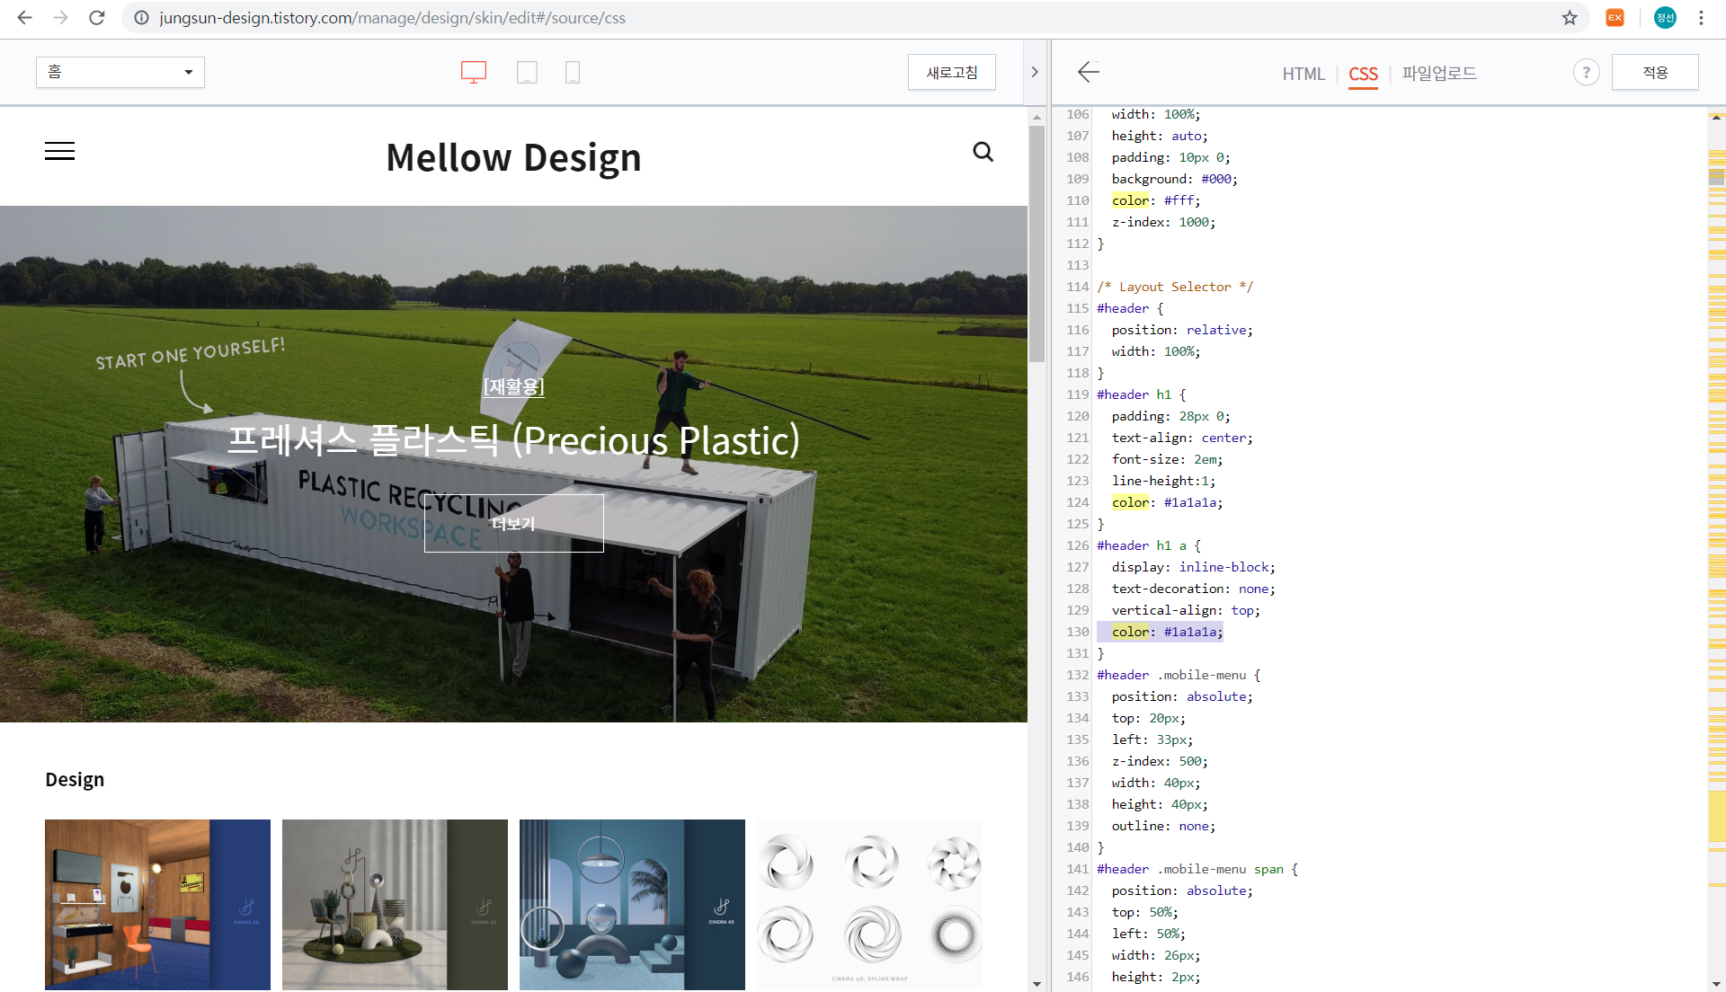Screen dimensions: 1726x992
Task: Open the help question mark icon
Action: pyautogui.click(x=1586, y=72)
